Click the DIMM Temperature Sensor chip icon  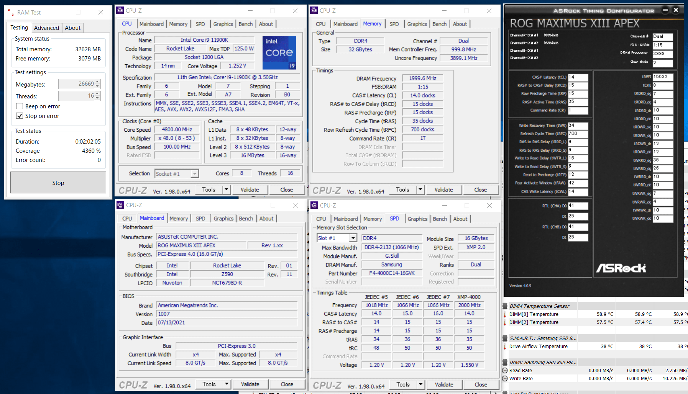(x=505, y=306)
